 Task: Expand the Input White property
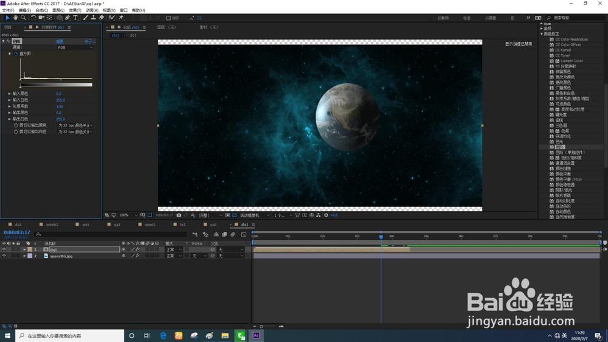click(x=10, y=100)
